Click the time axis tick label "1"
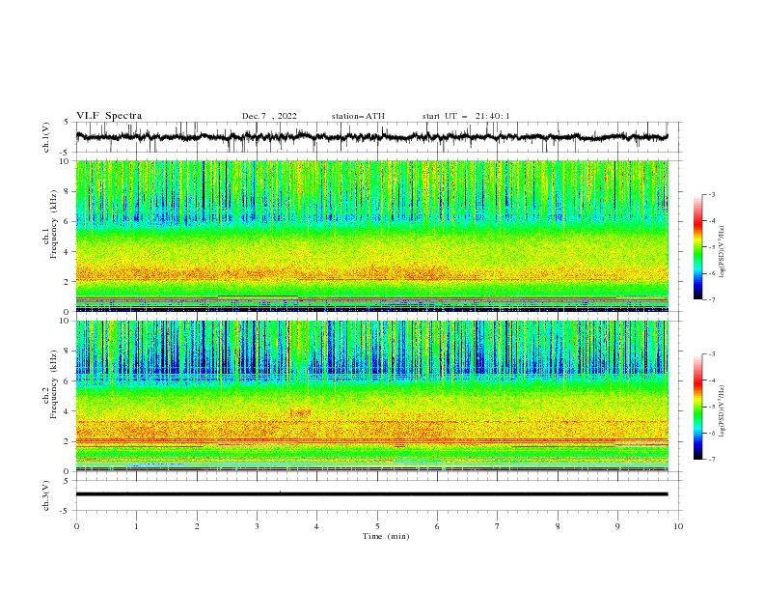764x591 pixels. (136, 526)
